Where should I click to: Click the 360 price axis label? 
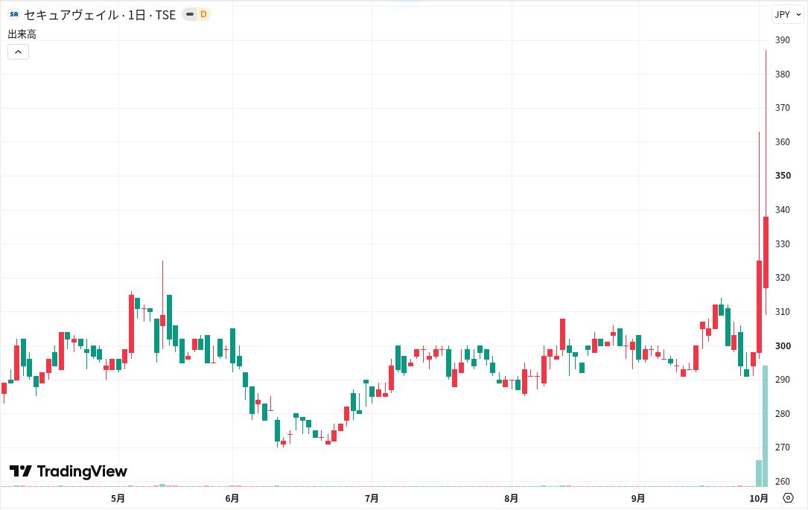[782, 141]
